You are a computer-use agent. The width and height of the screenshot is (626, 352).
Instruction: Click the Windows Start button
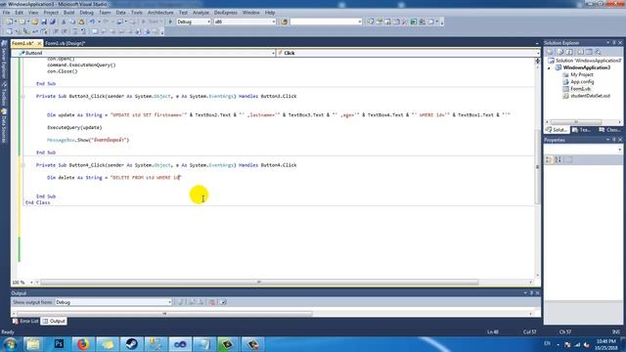10,343
